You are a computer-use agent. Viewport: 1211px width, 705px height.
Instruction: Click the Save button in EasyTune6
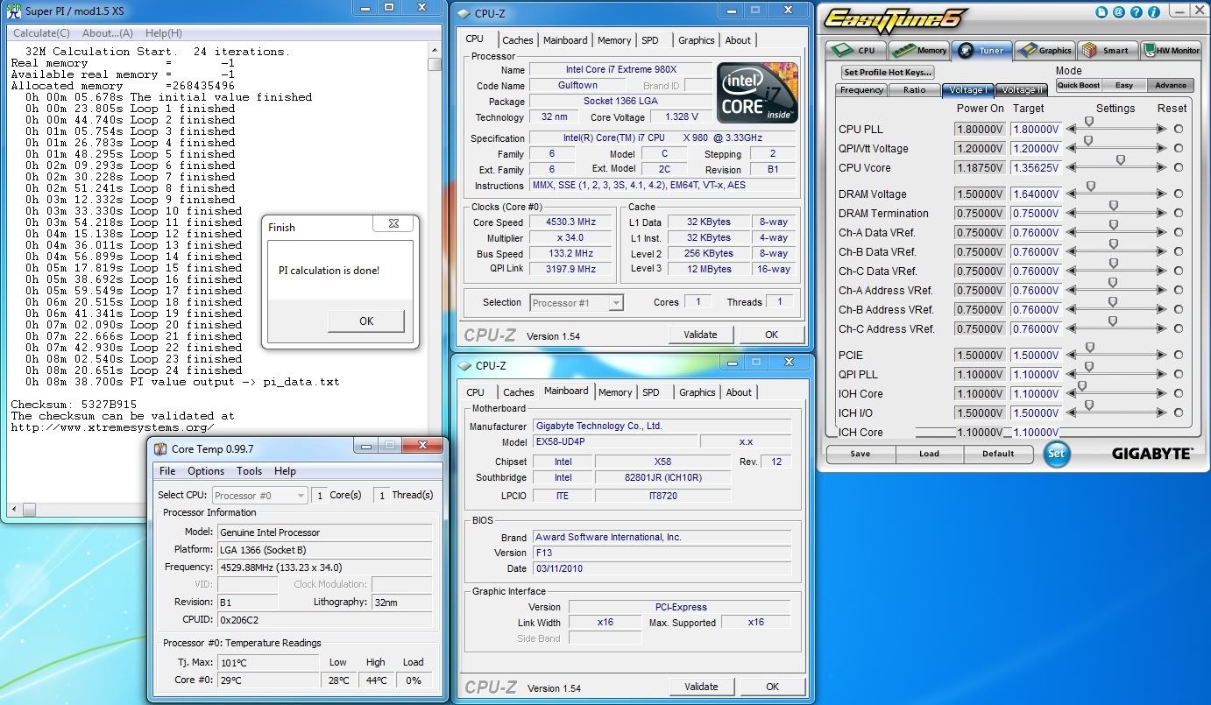pyautogui.click(x=860, y=454)
